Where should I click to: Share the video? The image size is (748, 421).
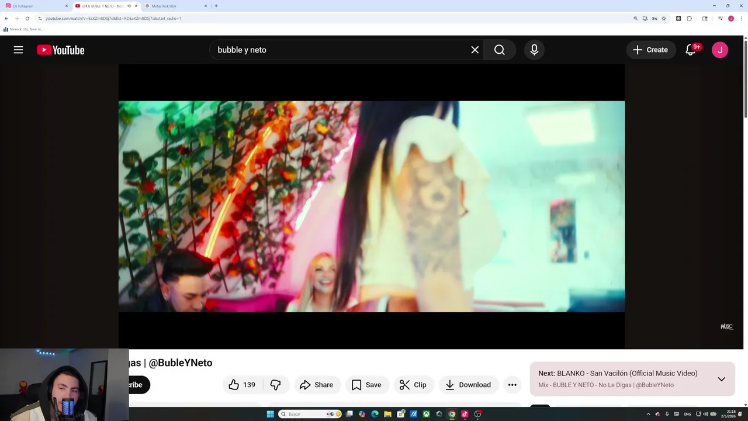tap(316, 385)
